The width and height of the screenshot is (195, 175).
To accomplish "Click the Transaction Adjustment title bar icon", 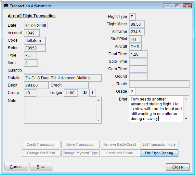I will [6, 6].
